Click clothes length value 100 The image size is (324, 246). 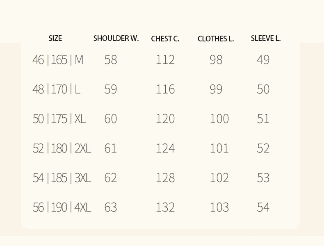219,119
